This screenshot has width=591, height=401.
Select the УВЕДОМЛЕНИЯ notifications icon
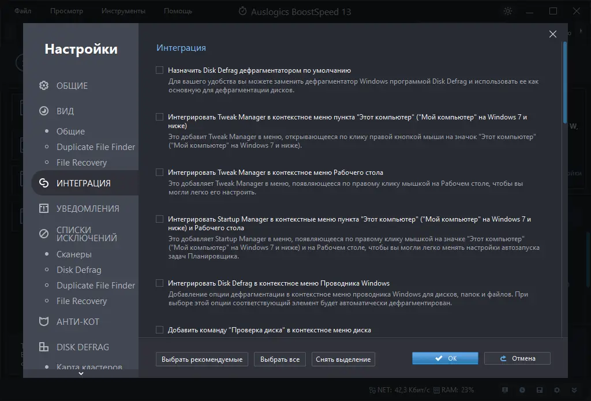point(44,209)
